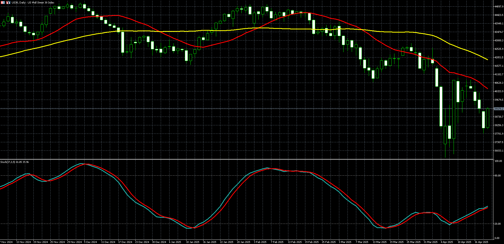Select the 5 Dec 2024 date label
Image resolution: width=504 pixels, height=244 pixels.
(90, 242)
